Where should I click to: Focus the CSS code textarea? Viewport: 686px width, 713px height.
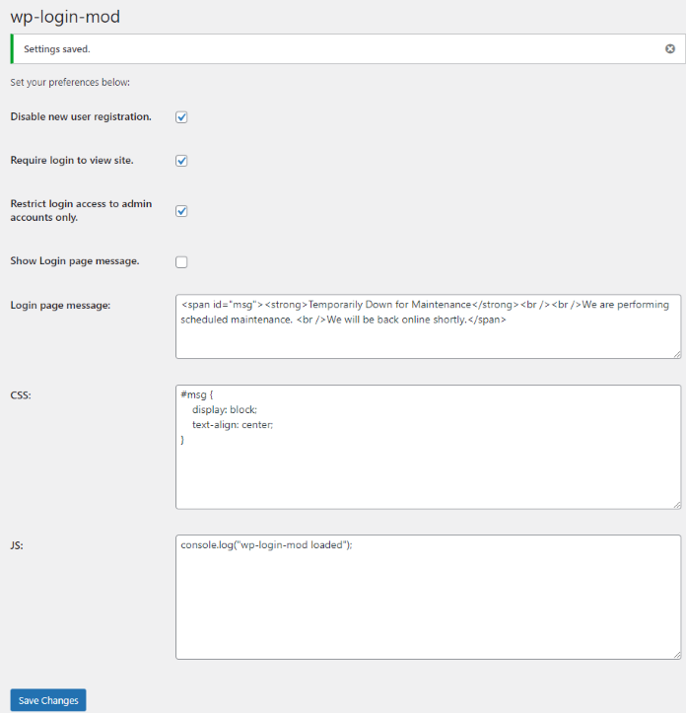[x=428, y=447]
